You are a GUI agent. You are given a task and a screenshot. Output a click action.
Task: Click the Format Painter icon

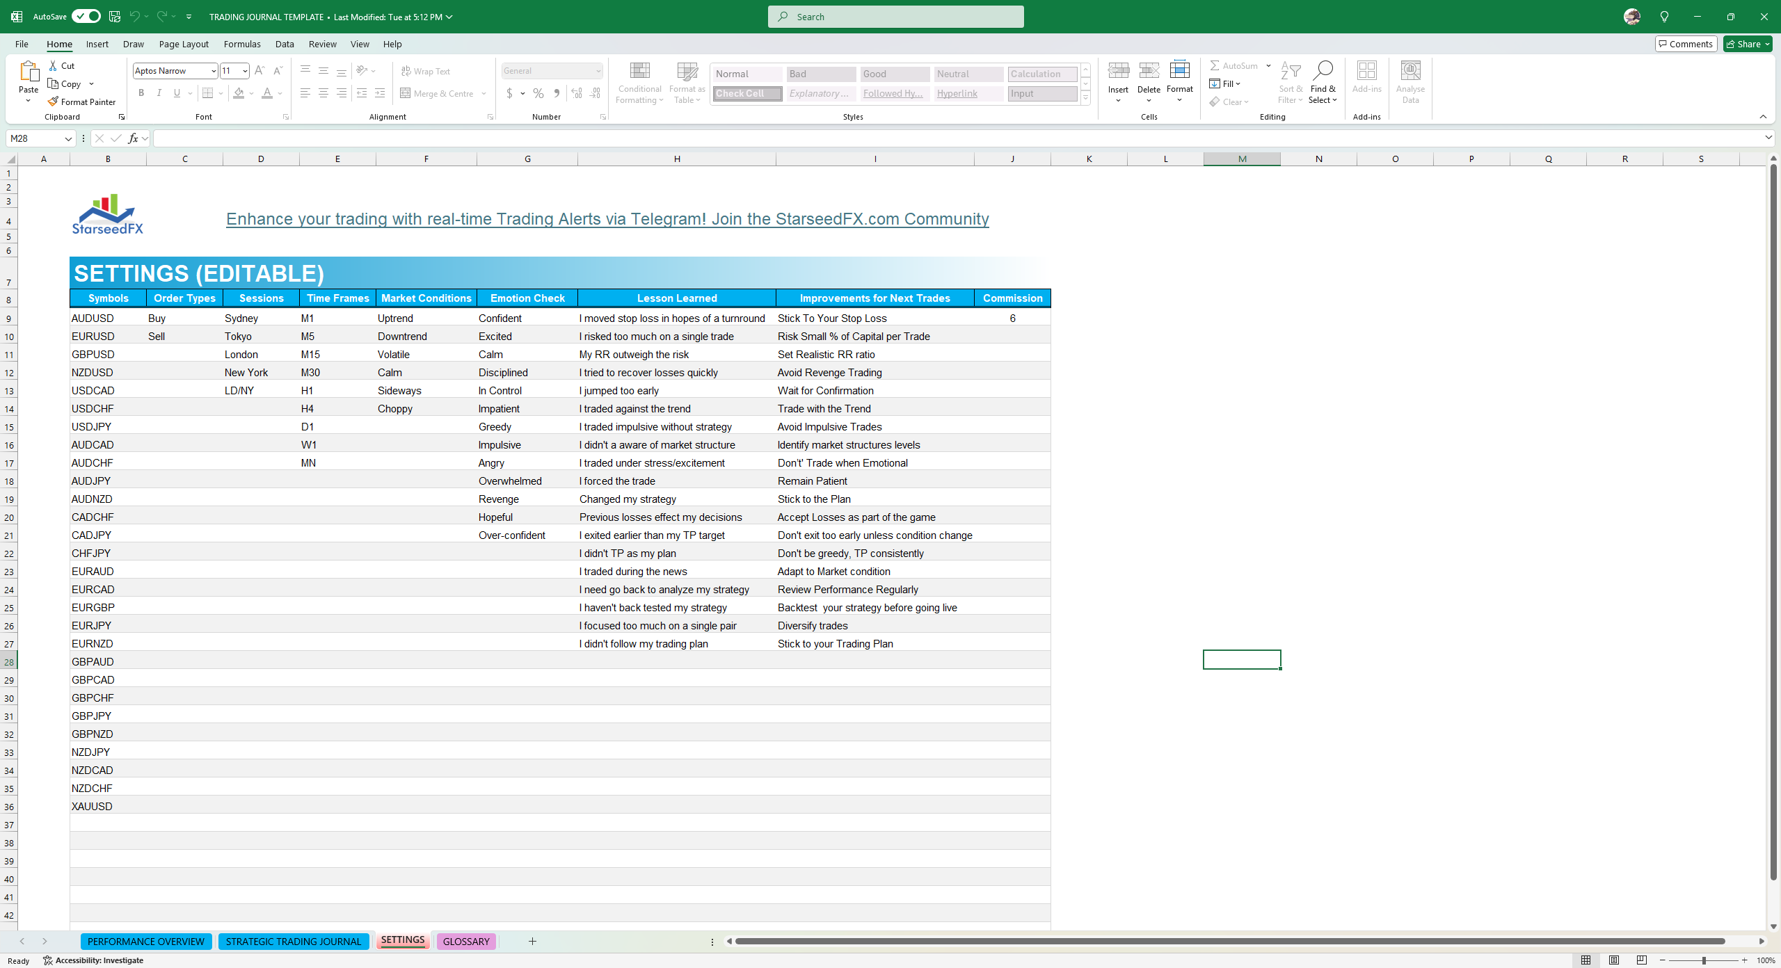pyautogui.click(x=54, y=102)
